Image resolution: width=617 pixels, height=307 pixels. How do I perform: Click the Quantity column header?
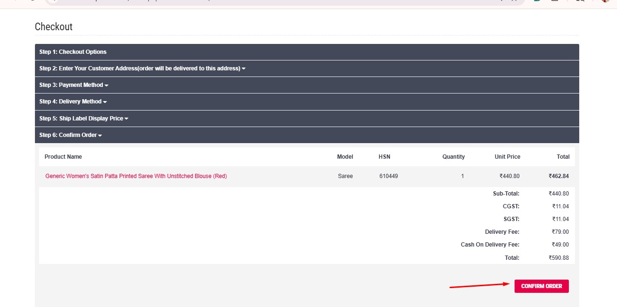tap(453, 157)
